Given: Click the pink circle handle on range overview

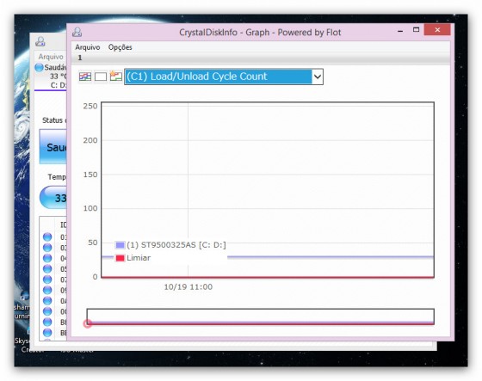Looking at the screenshot, I should click(87, 323).
